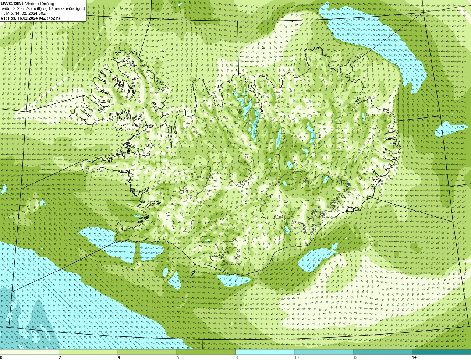Click the aqua 10–12 legend swatch
Image resolution: width=471 pixels, height=360 pixels.
(324, 352)
